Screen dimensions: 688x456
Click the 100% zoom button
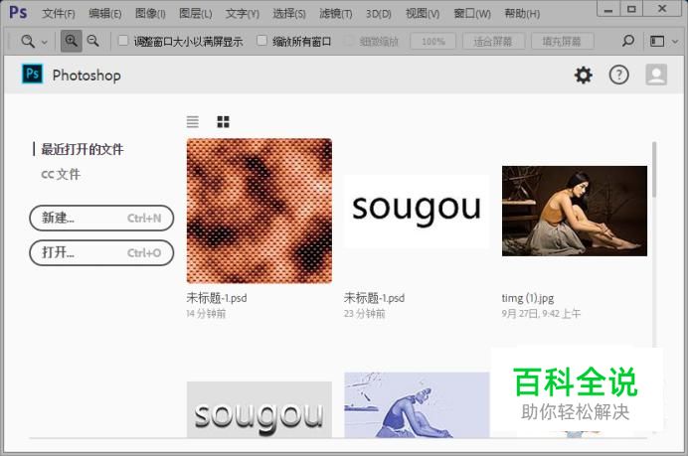[433, 42]
